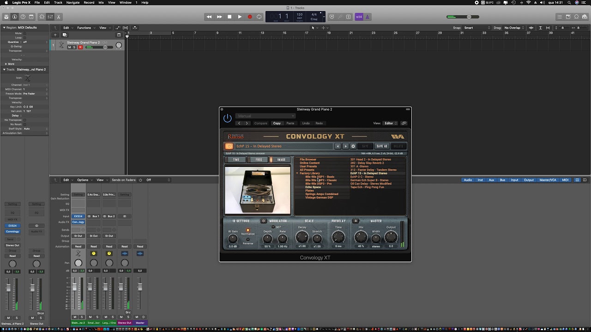Open the tracks area Edit menu
The height and width of the screenshot is (332, 591).
point(67,28)
